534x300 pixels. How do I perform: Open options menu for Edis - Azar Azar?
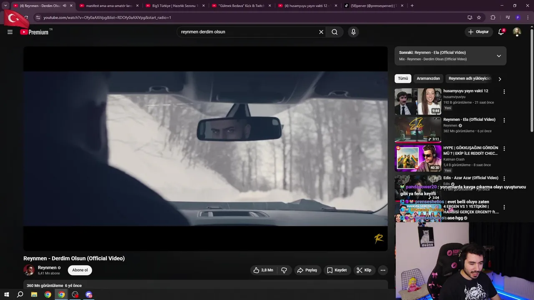coord(504,178)
